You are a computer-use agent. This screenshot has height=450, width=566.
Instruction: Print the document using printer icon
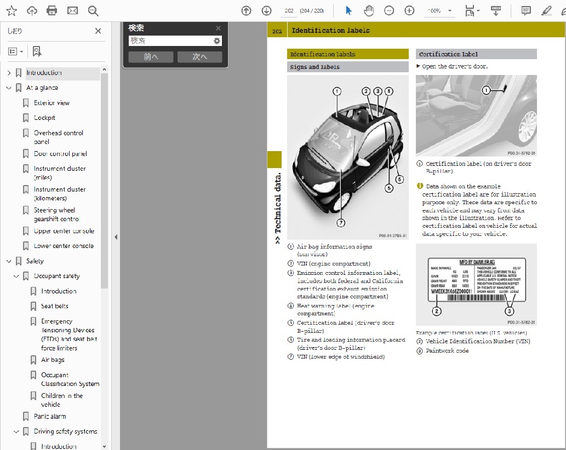pyautogui.click(x=52, y=10)
